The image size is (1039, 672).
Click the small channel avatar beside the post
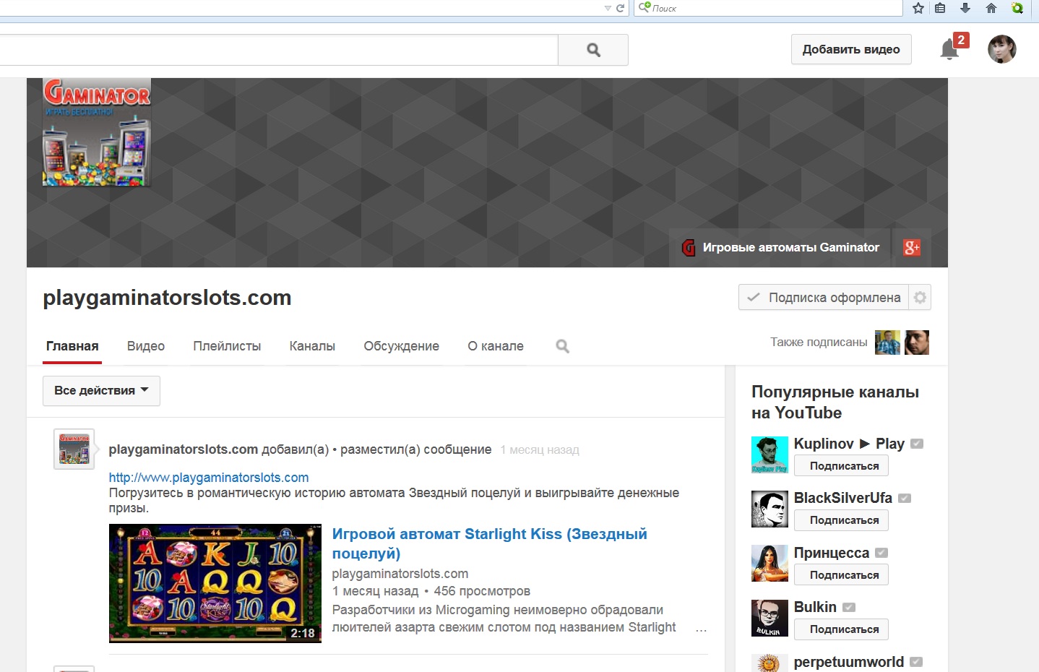74,449
